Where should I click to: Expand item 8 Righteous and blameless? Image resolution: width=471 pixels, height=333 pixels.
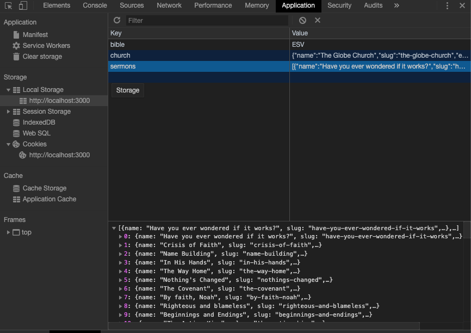[120, 306]
